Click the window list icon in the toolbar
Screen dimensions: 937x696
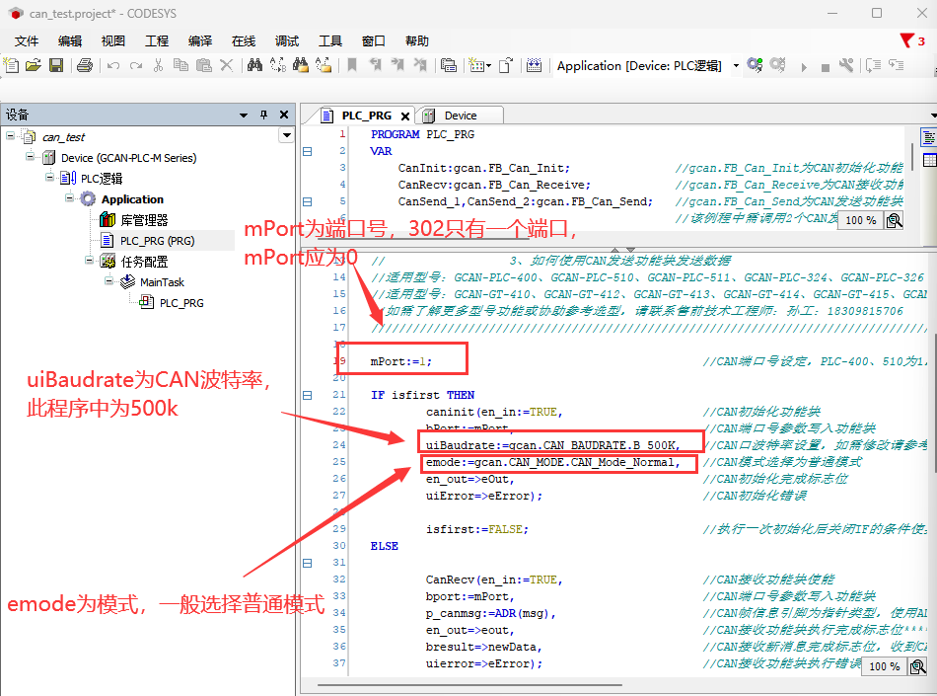point(448,65)
